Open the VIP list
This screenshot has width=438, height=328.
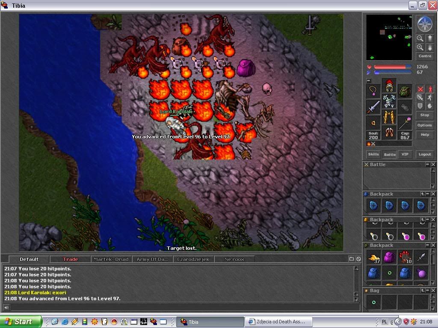[405, 154]
